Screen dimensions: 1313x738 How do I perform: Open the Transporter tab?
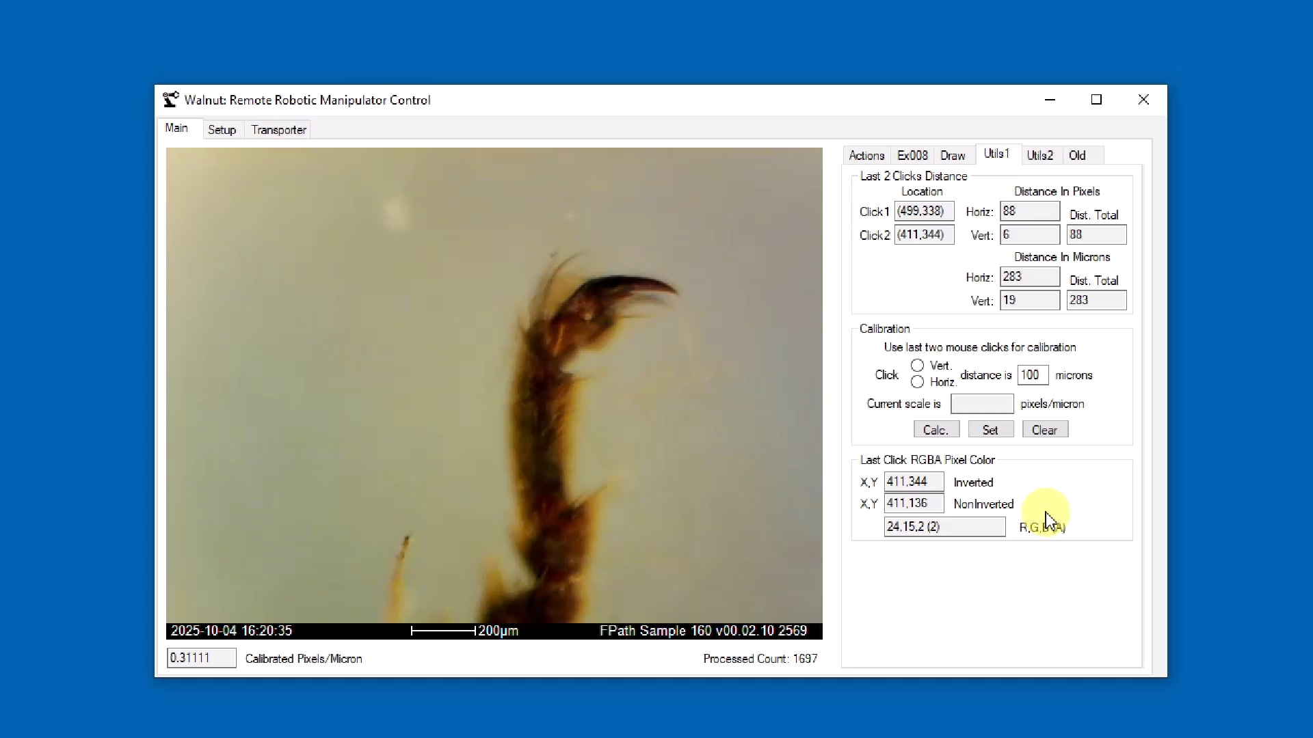pos(278,130)
